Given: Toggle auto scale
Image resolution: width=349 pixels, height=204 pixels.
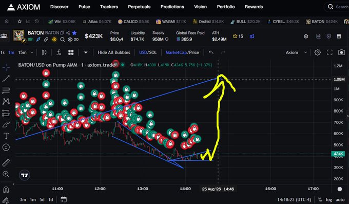Looking at the screenshot, I should click(x=340, y=199).
